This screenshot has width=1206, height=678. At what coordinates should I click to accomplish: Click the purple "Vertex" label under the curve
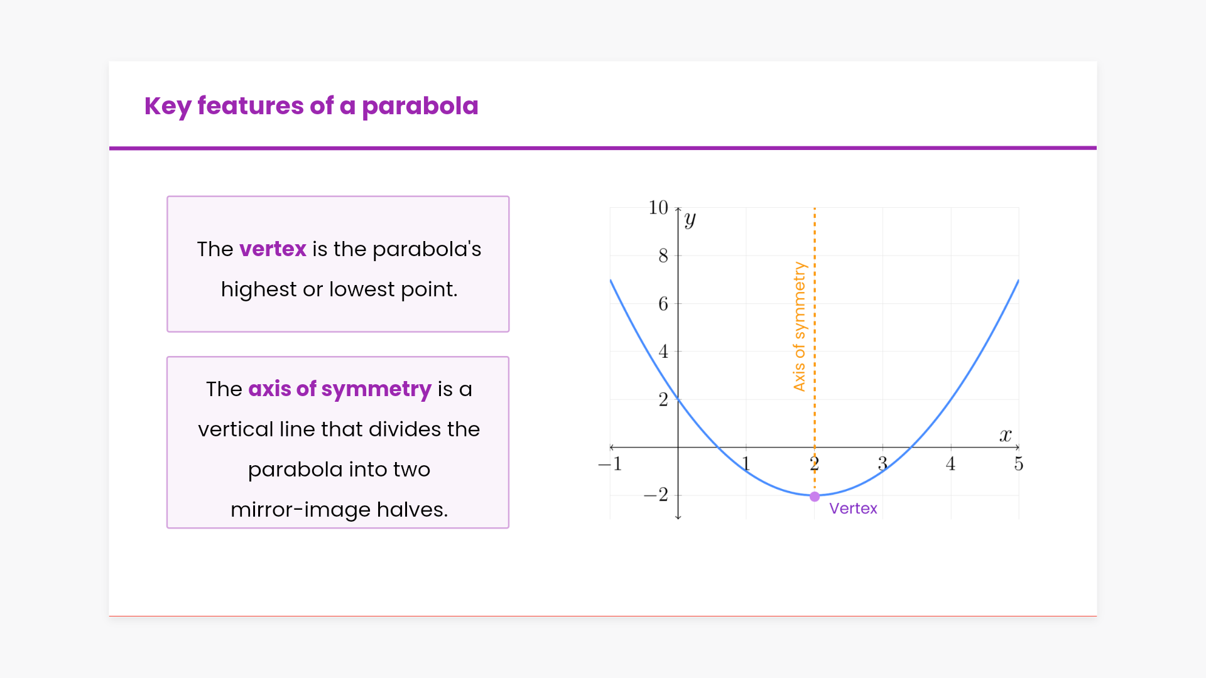coord(852,508)
